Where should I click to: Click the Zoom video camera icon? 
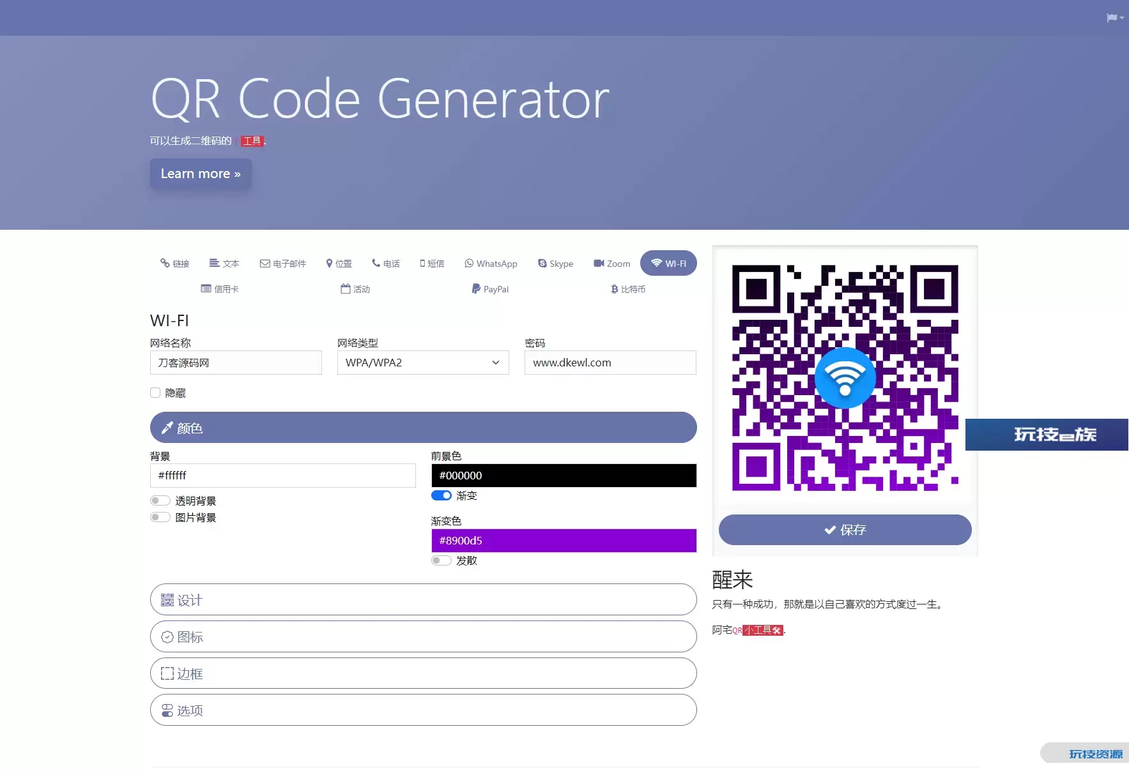[x=599, y=263]
